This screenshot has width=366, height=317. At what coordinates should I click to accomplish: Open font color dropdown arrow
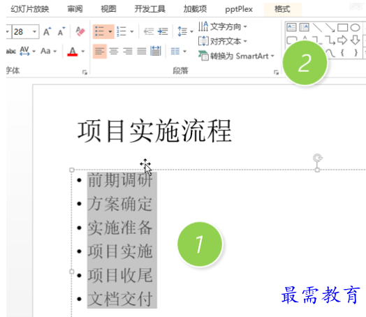[83, 51]
